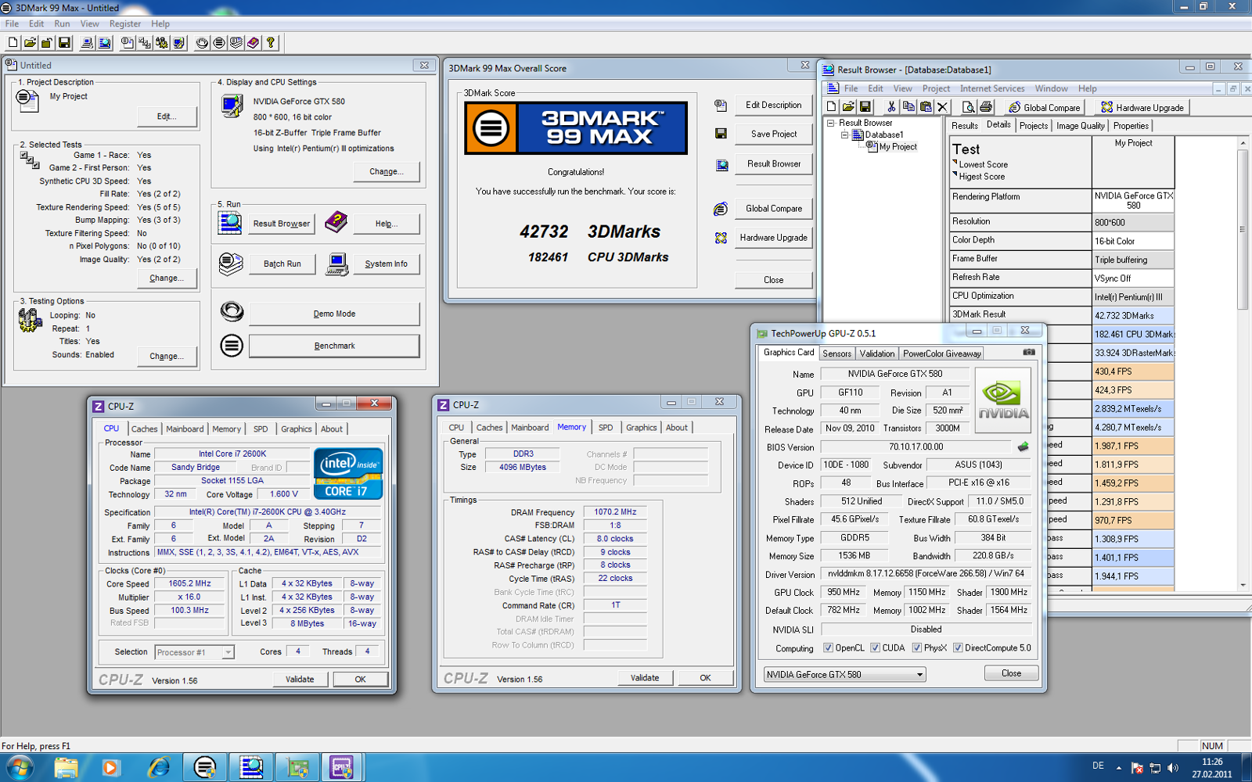The height and width of the screenshot is (782, 1252).
Task: Click scroll-down arrow of Result Browser scrollbar
Action: [1242, 585]
